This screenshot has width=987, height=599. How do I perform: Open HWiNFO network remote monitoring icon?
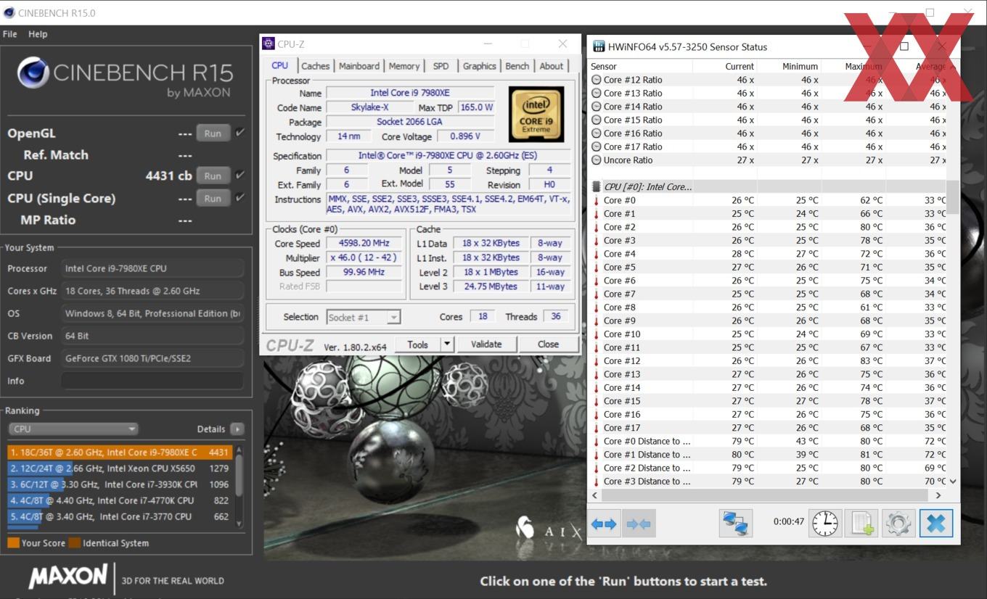pyautogui.click(x=736, y=524)
